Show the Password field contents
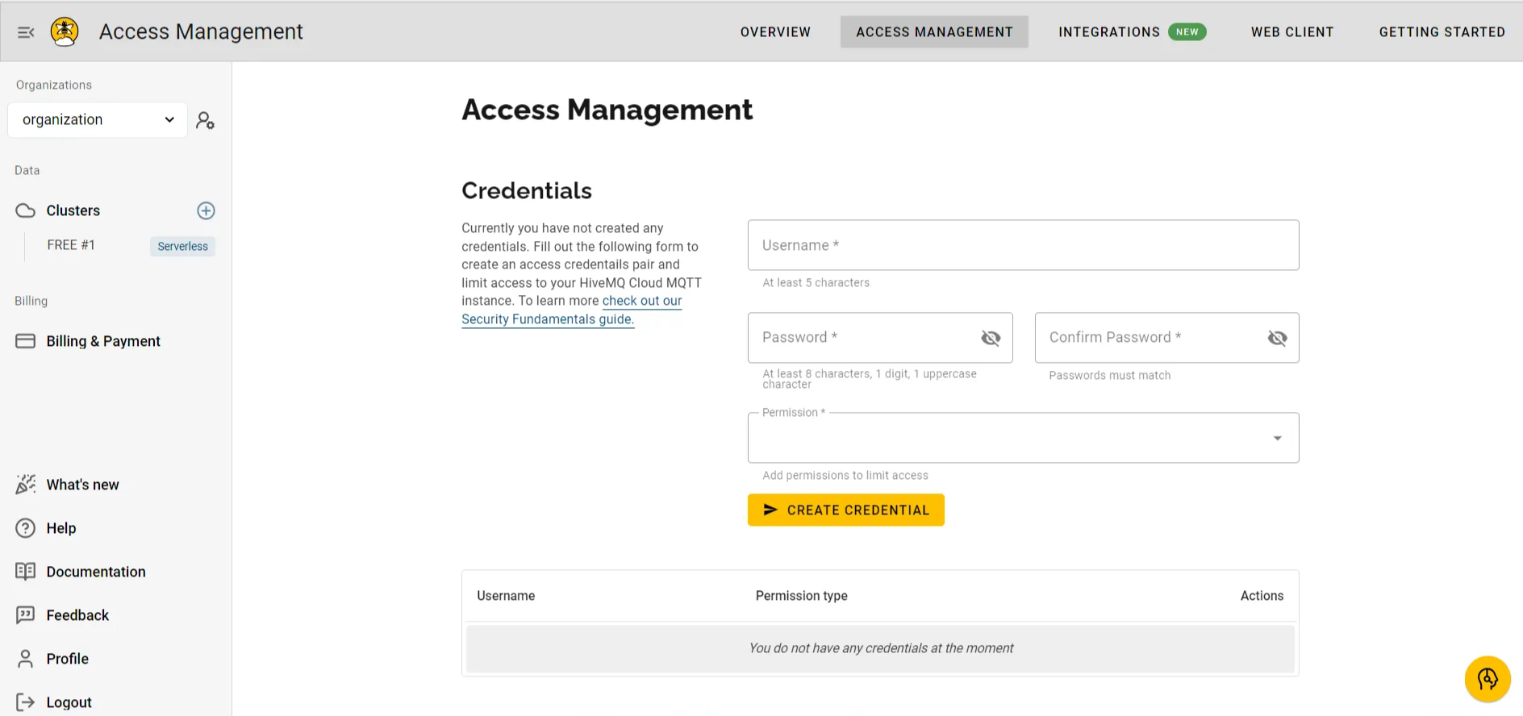The image size is (1523, 716). click(x=991, y=338)
